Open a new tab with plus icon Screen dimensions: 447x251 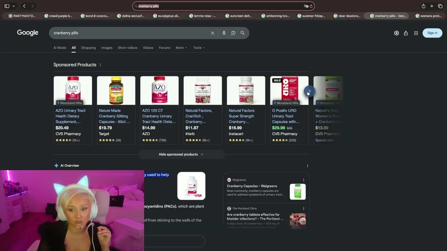[432, 6]
